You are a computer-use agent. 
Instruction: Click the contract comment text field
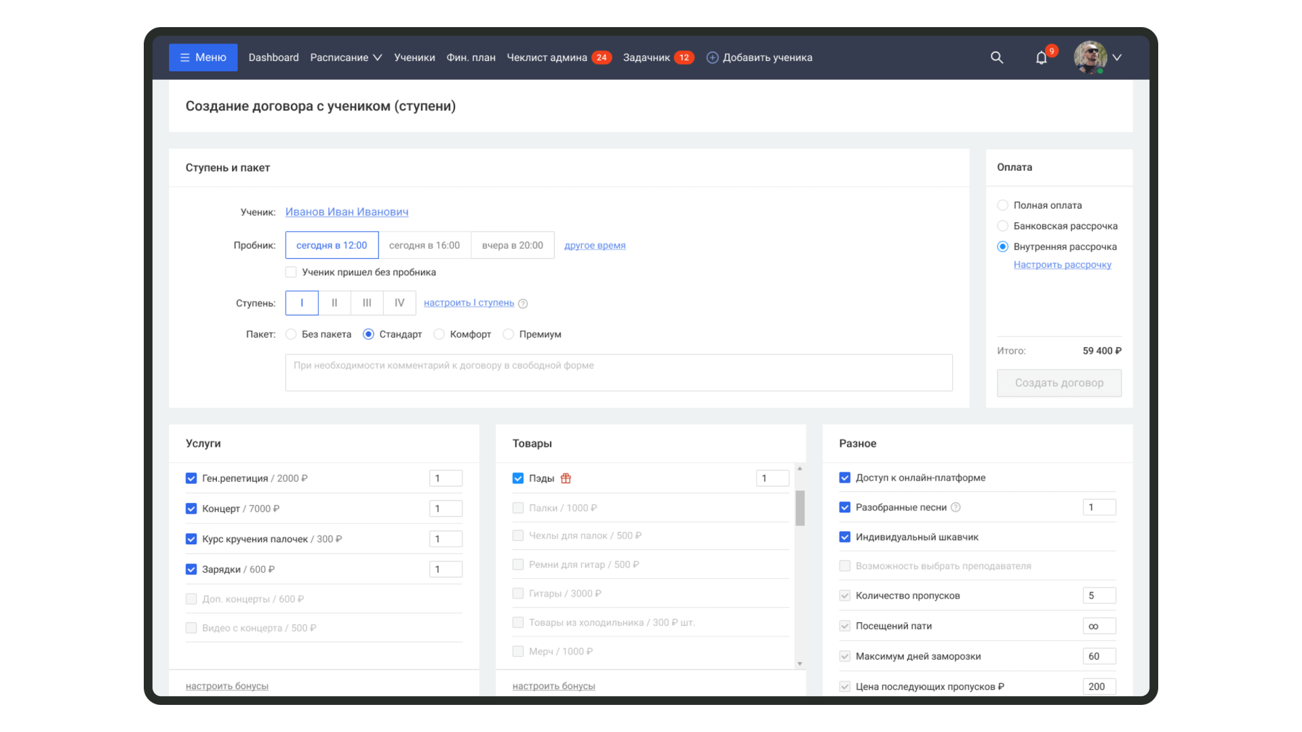pos(618,373)
